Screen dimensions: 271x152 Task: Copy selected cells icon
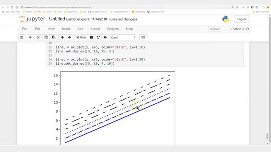pyautogui.click(x=46, y=38)
